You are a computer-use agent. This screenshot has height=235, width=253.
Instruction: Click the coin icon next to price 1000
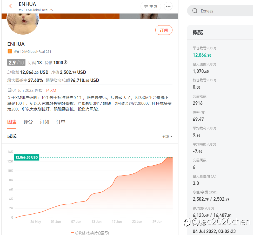pyautogui.click(x=65, y=62)
